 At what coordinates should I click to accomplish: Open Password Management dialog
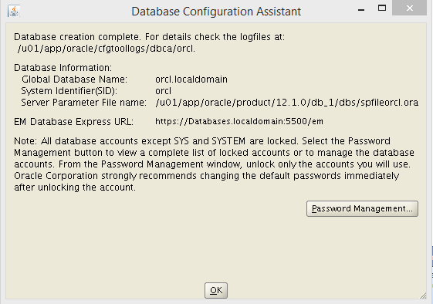(362, 208)
